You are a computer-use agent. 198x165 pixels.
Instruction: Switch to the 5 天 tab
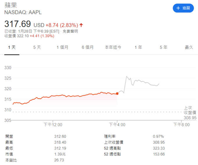[37, 47]
